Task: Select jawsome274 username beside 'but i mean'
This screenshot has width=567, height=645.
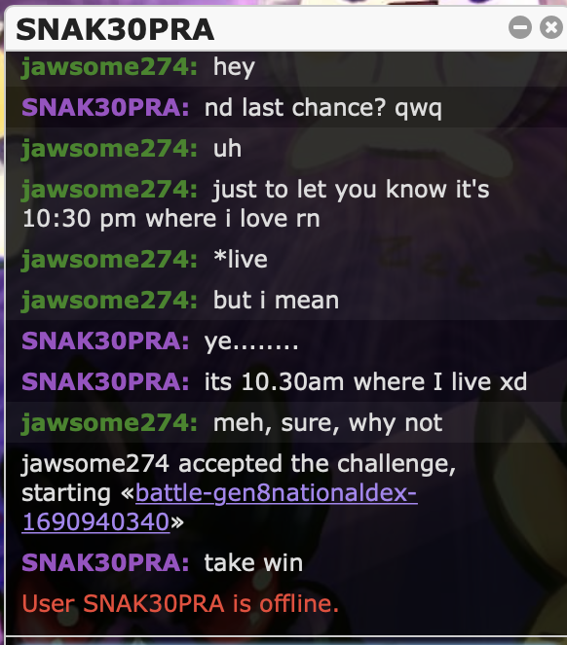Action: (x=109, y=301)
